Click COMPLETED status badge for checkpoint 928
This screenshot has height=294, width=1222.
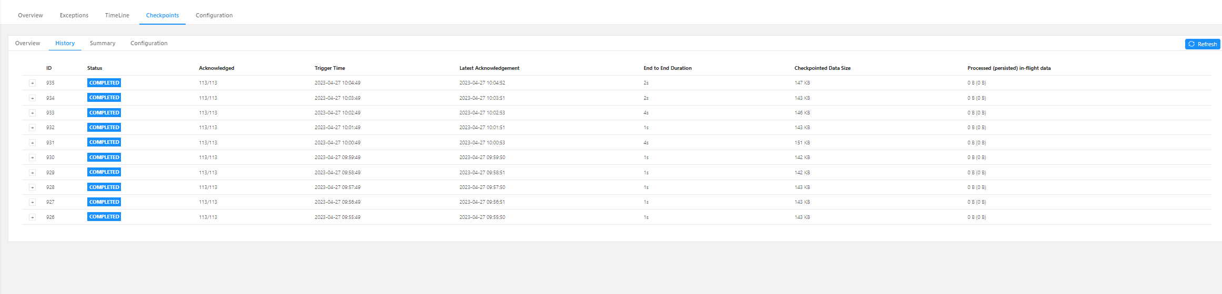pos(104,187)
